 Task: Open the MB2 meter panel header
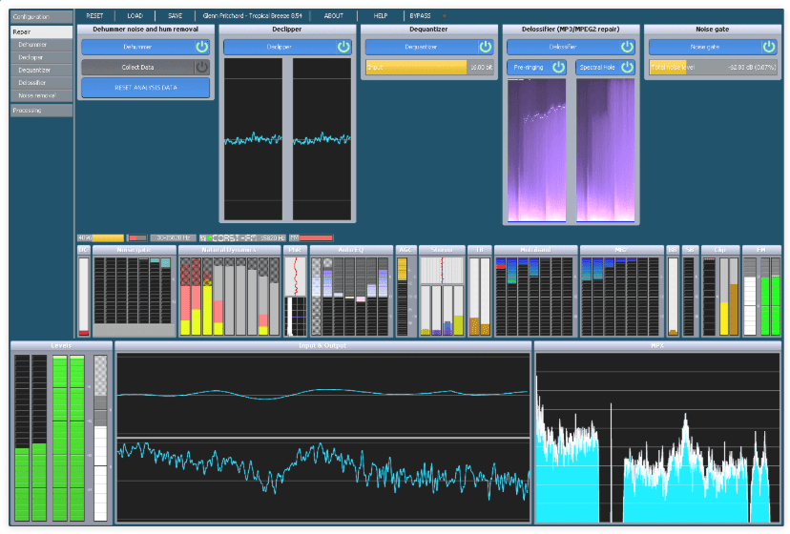click(x=622, y=250)
